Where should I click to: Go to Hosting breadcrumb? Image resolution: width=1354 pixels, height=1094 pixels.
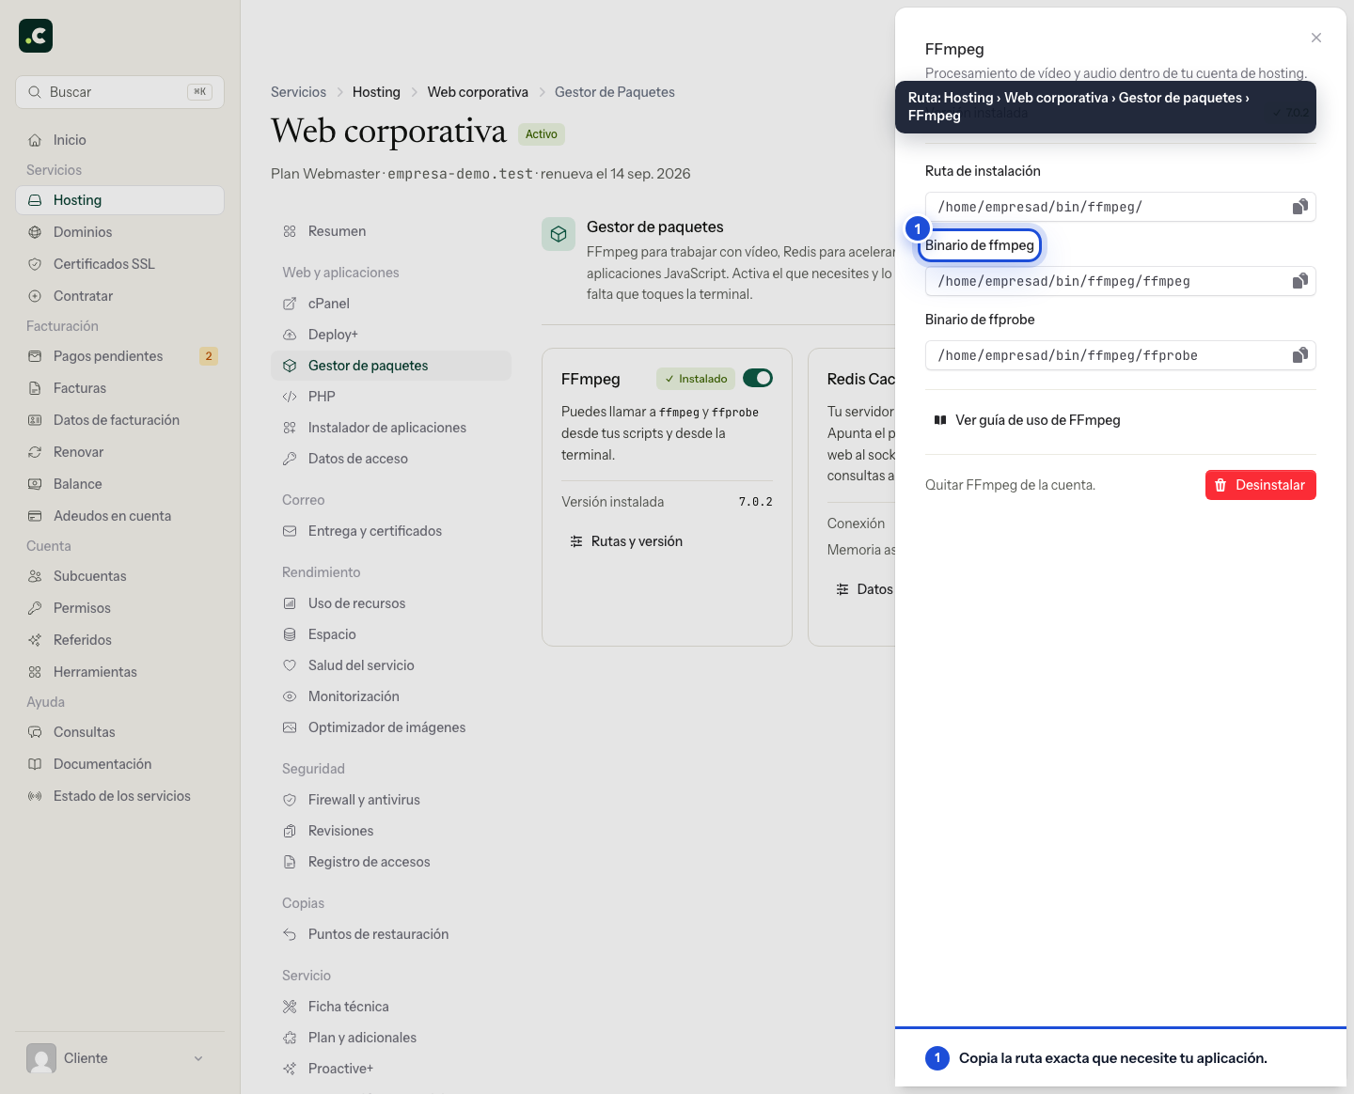click(x=376, y=92)
